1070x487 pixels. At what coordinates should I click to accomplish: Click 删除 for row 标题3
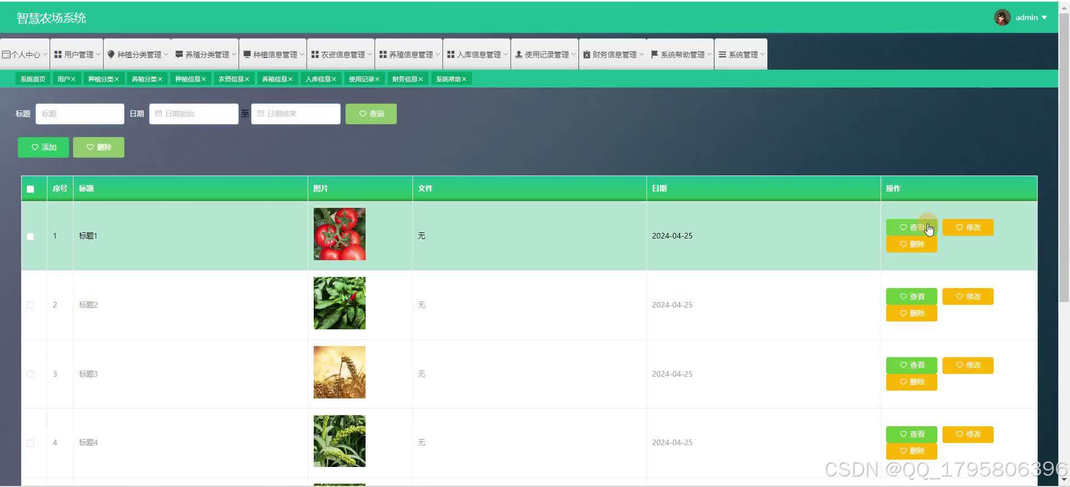[x=912, y=382]
